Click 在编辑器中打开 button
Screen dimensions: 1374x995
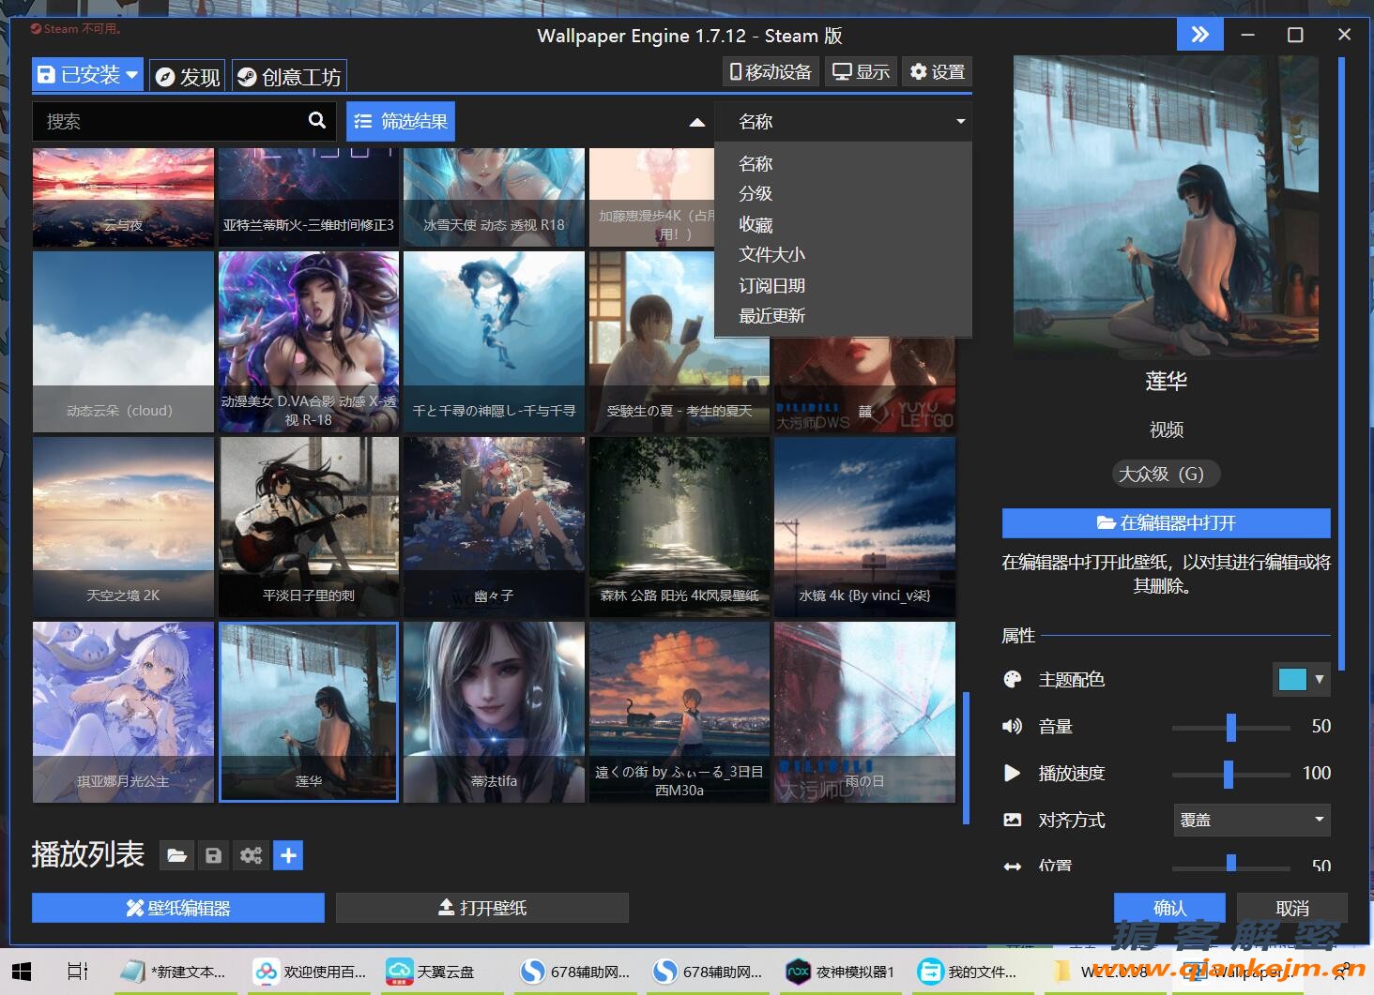[x=1167, y=523]
